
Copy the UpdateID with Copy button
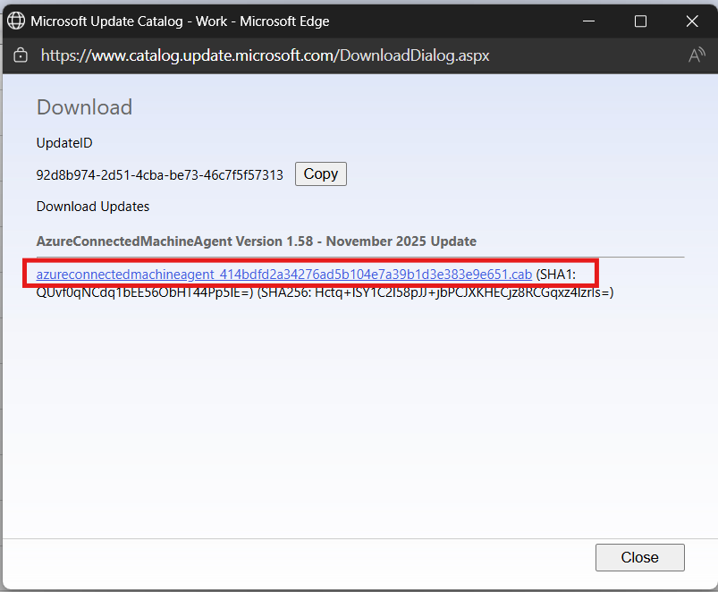point(320,174)
